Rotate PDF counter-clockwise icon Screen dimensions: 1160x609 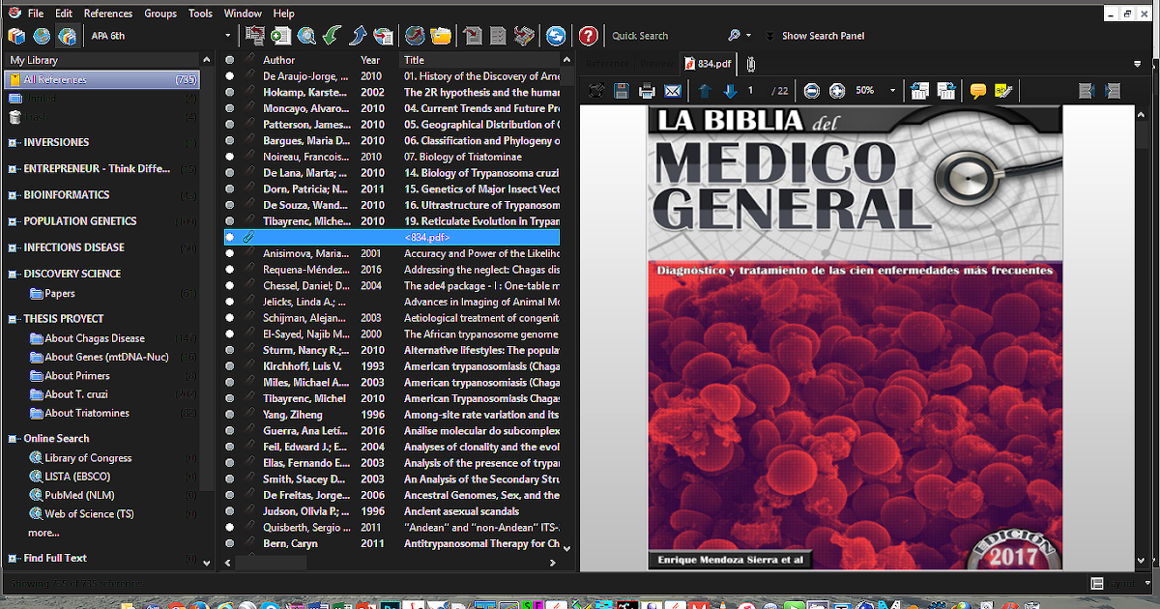[x=919, y=91]
